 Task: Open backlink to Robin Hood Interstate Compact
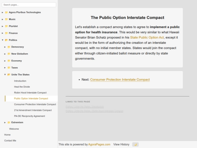(x=94, y=111)
